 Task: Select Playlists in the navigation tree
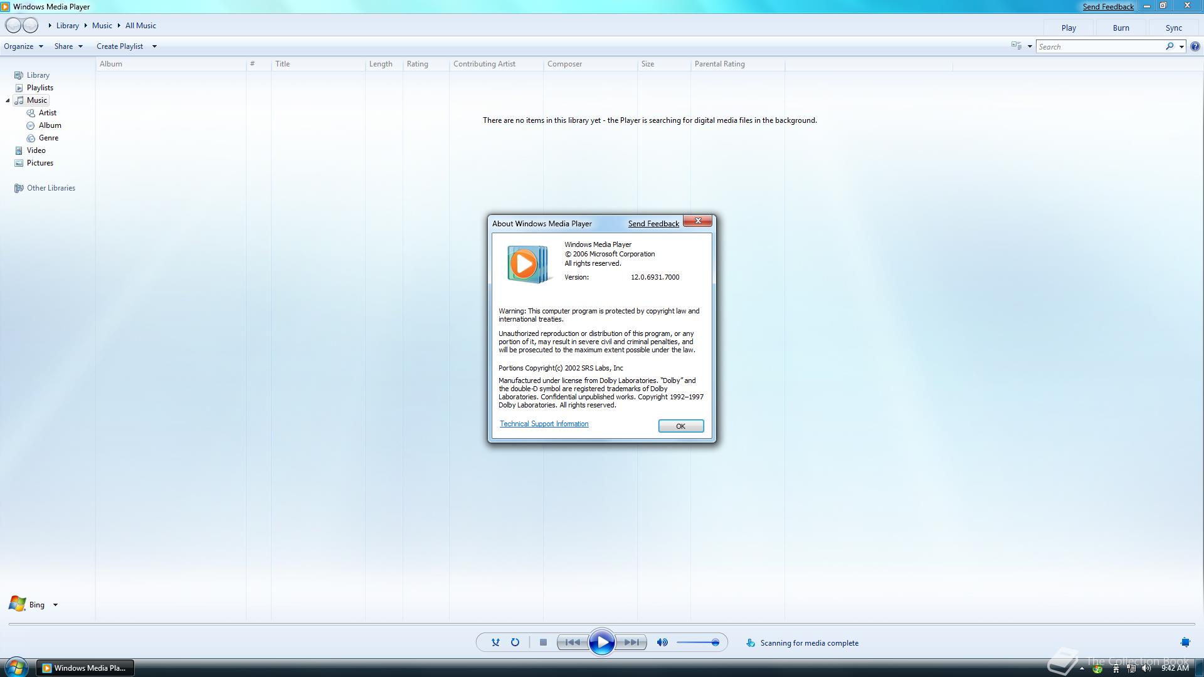pos(34,88)
